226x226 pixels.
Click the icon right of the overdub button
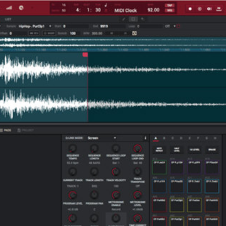point(209,9)
